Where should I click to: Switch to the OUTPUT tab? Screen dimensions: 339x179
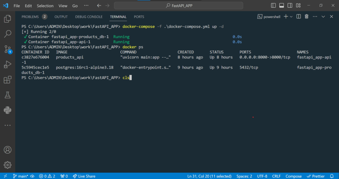tap(61, 17)
